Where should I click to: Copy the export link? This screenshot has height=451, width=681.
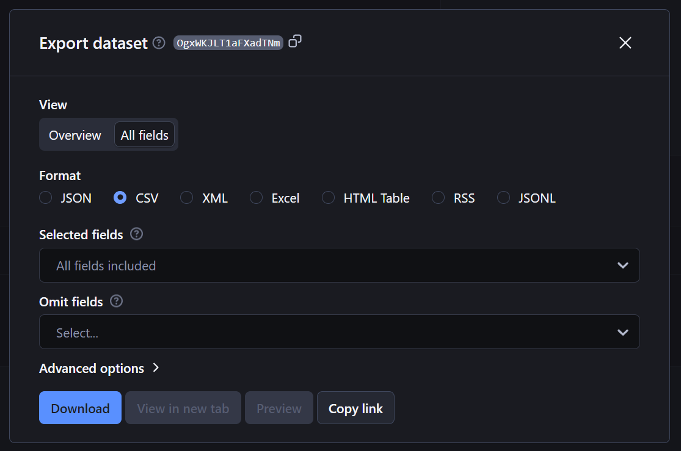355,408
